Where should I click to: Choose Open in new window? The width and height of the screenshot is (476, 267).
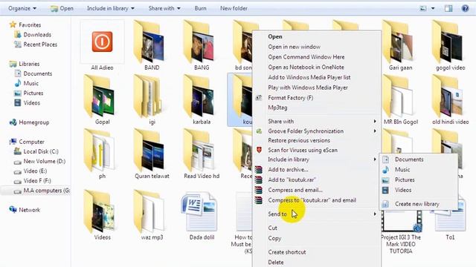tap(295, 47)
